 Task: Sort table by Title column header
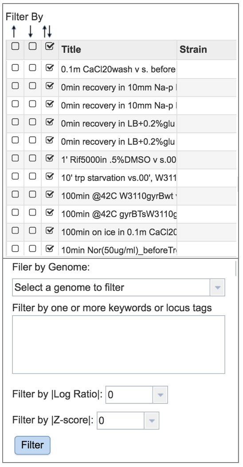[x=71, y=49]
